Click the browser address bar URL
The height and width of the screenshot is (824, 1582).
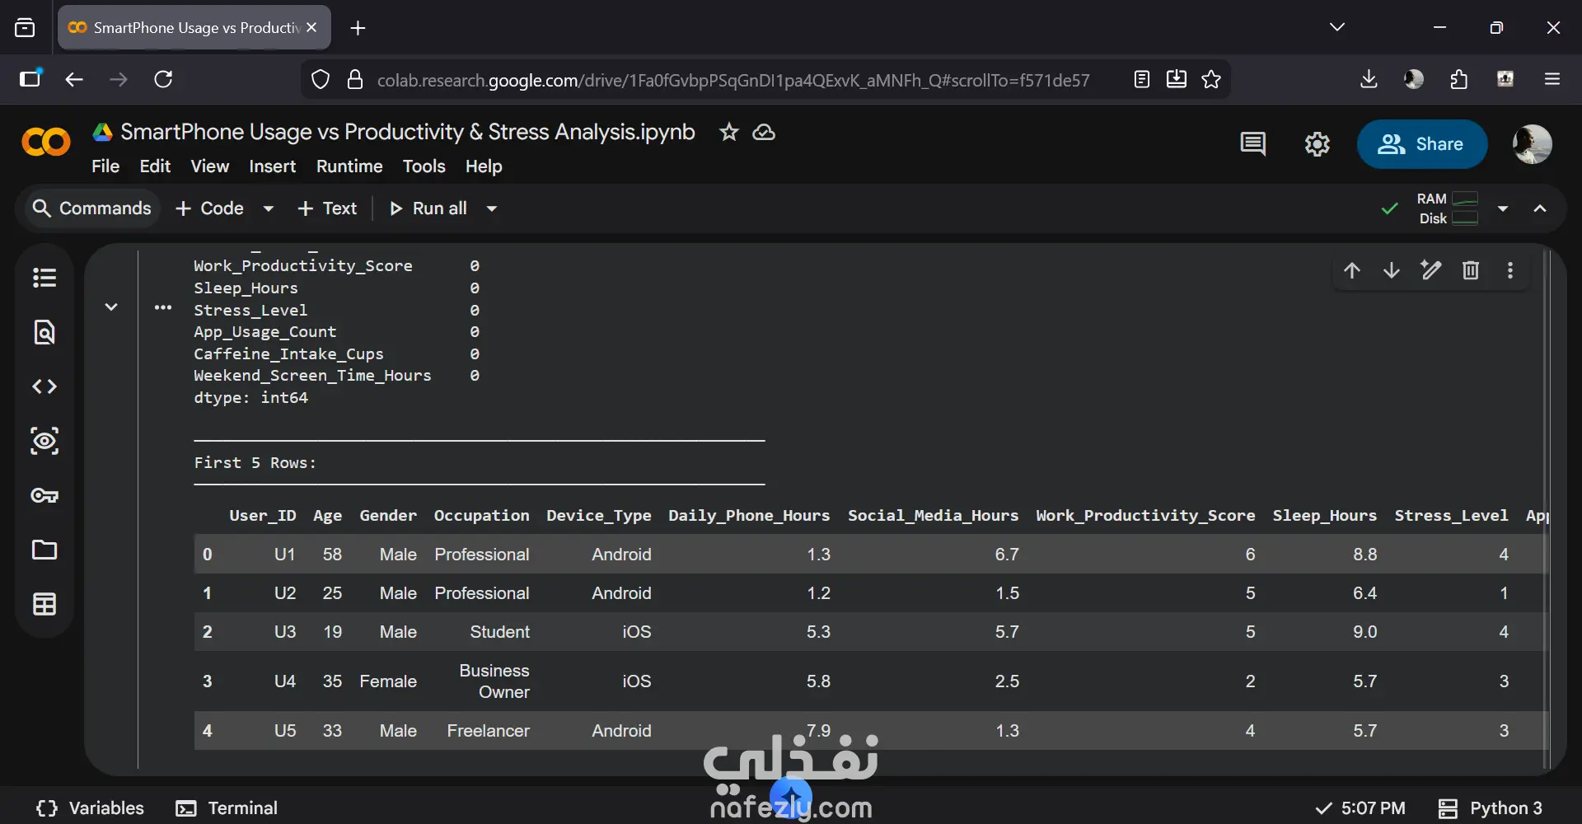(x=732, y=80)
